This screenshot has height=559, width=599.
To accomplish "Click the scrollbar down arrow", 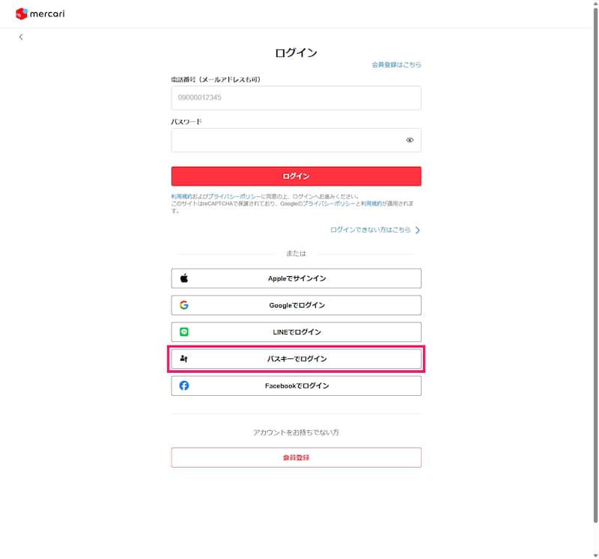I will [x=595, y=555].
